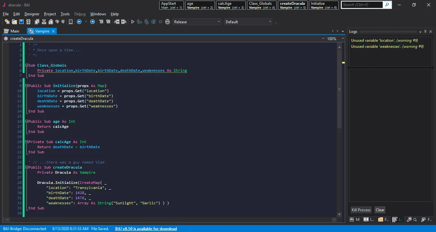Click the Navigate Backward arrow icon
Screen dimensions: 436x232
pyautogui.click(x=79, y=22)
